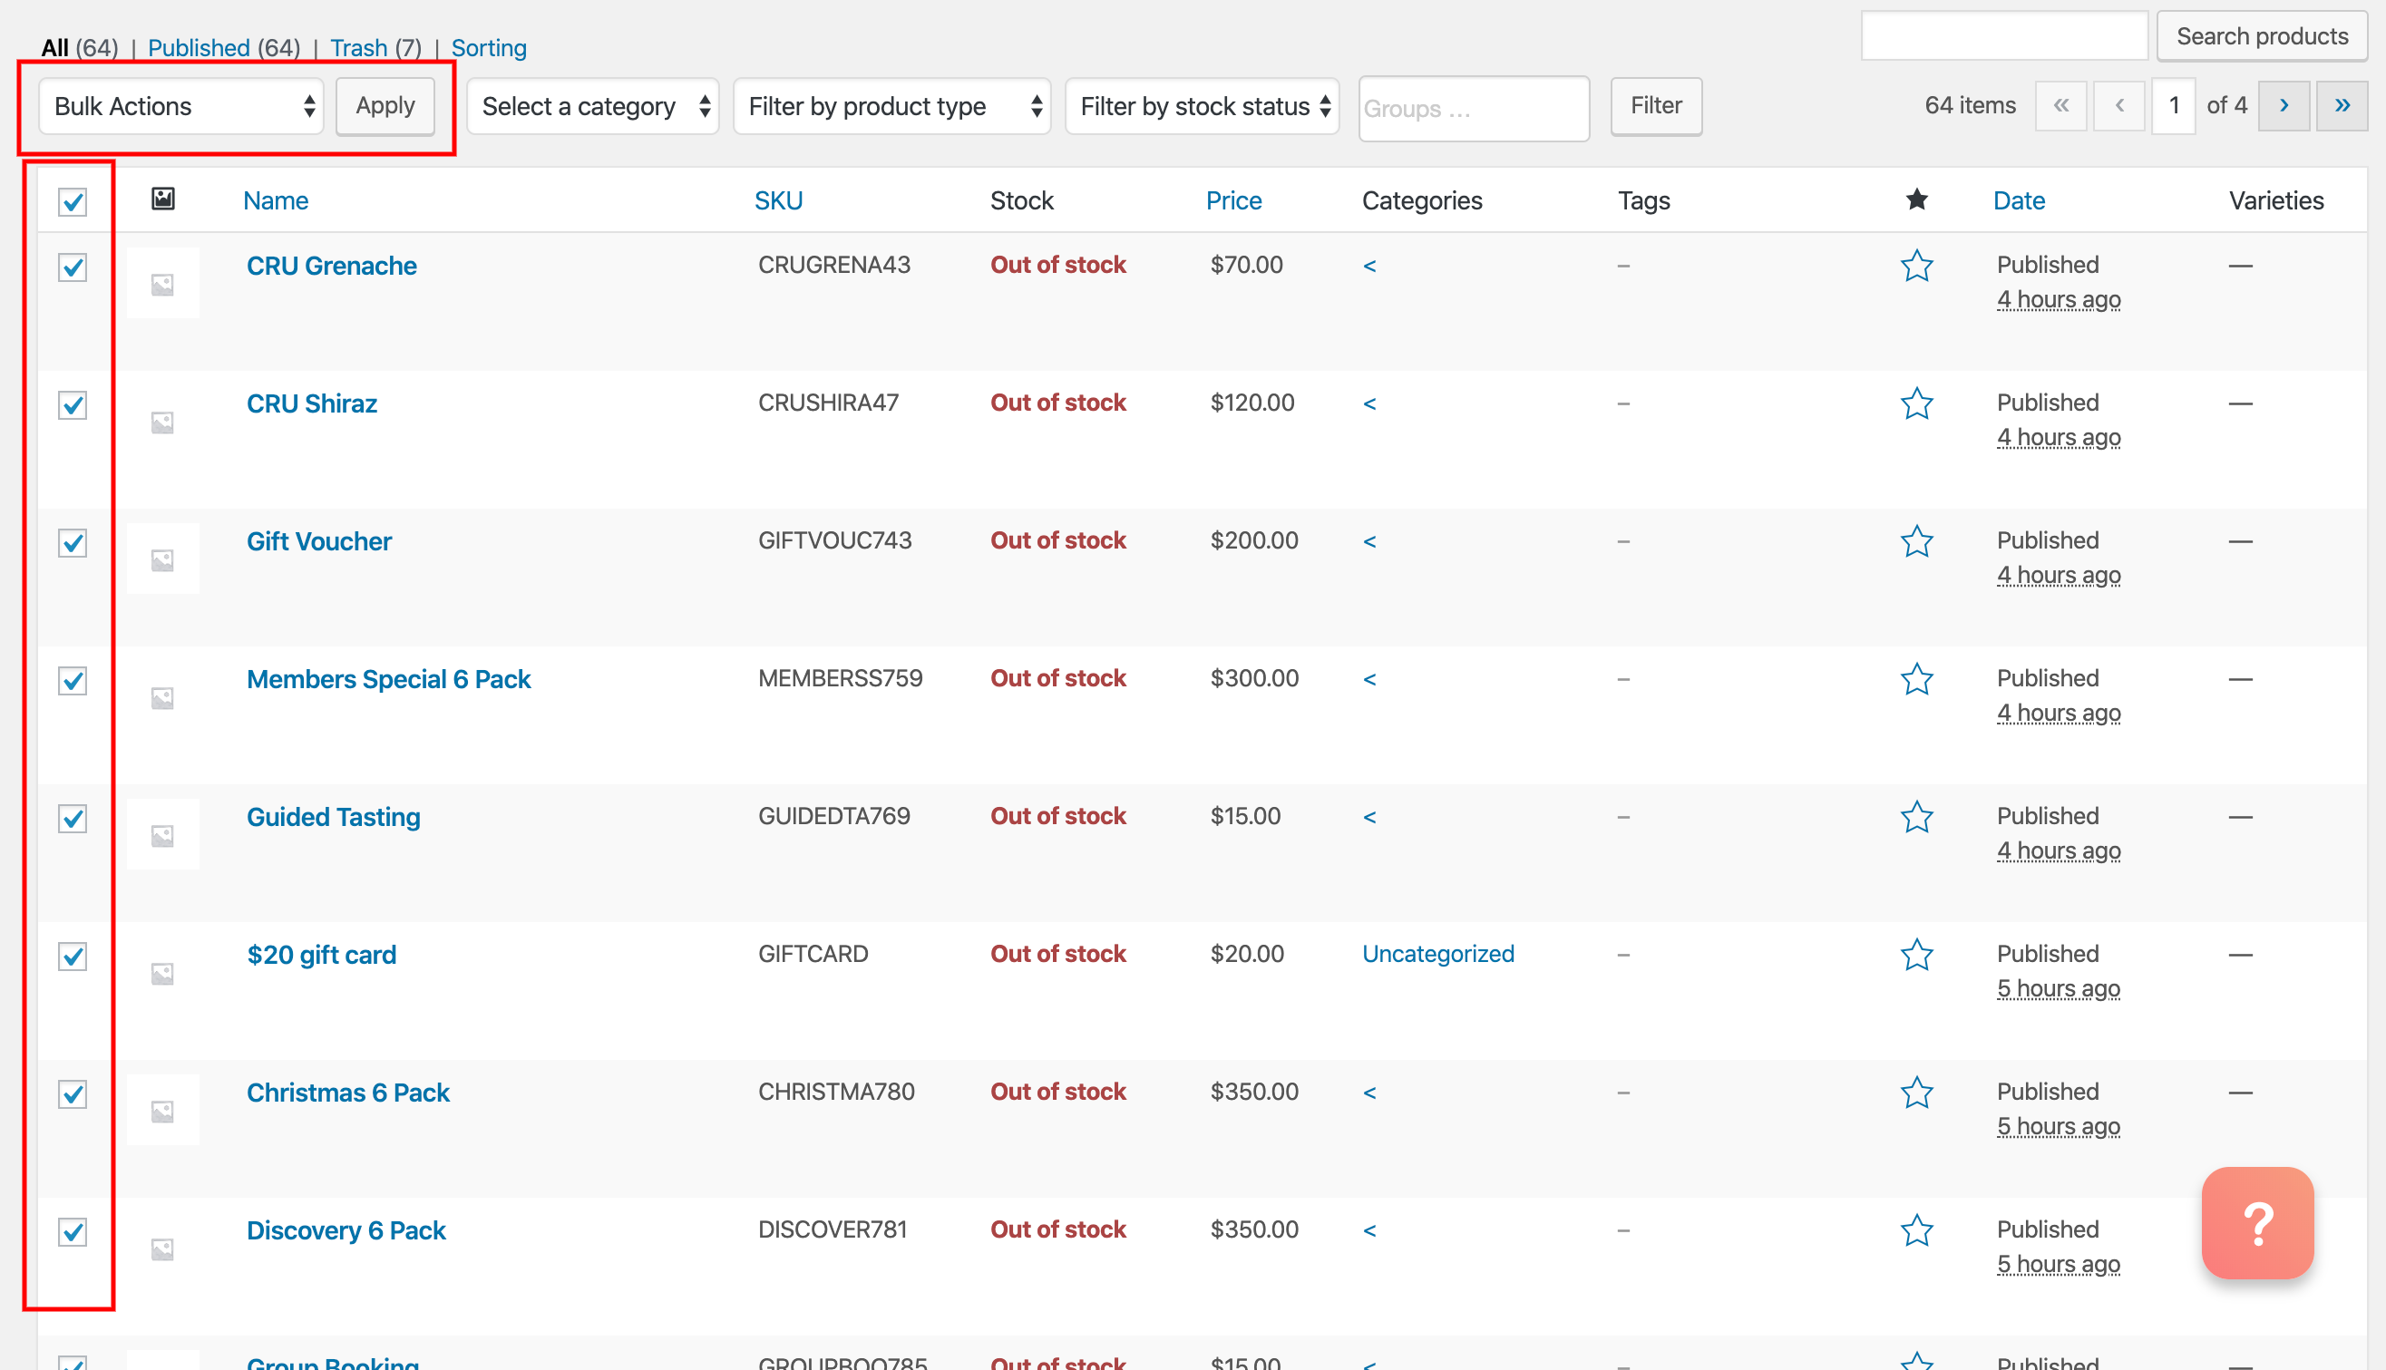Viewport: 2386px width, 1370px height.
Task: Click the image column header icon
Action: [162, 199]
